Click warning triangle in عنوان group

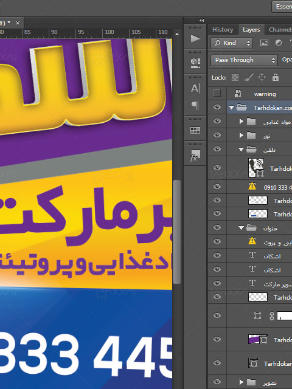[x=252, y=241]
